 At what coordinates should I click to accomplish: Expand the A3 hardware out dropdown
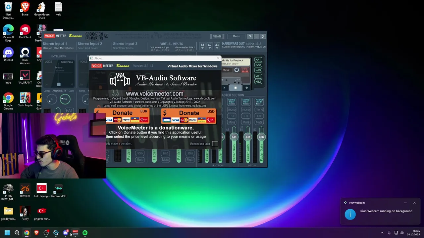coord(217,46)
